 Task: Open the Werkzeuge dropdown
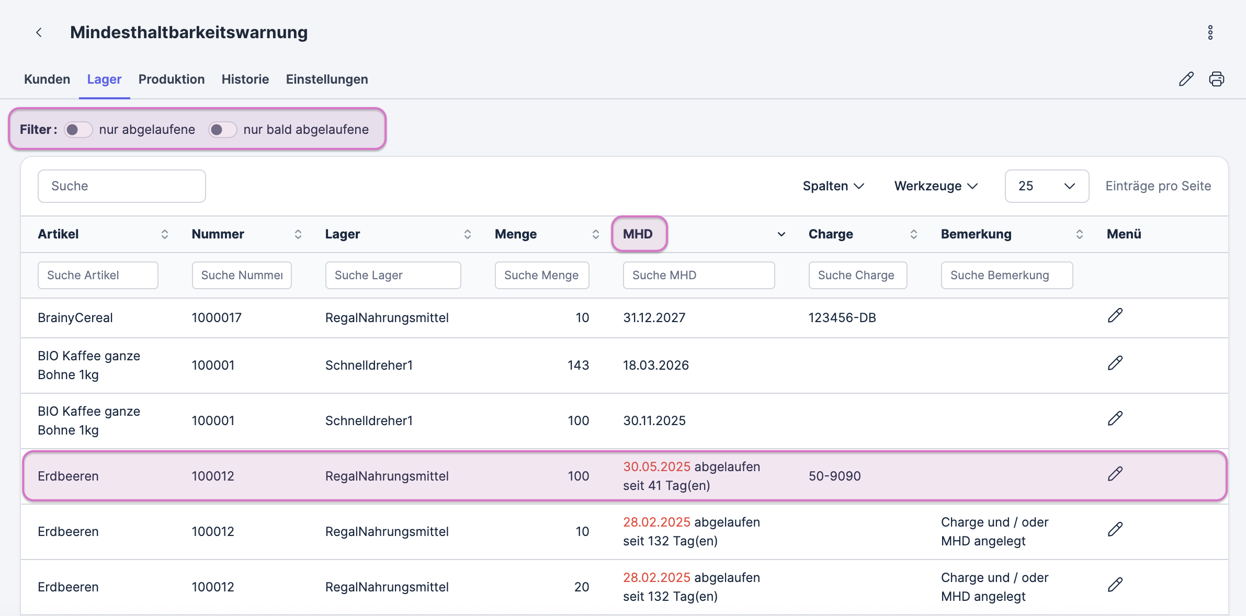[x=935, y=186]
